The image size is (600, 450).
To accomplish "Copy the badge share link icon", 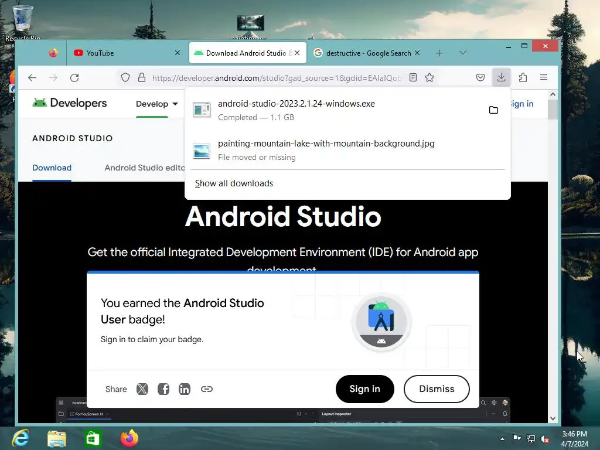I will click(x=207, y=389).
